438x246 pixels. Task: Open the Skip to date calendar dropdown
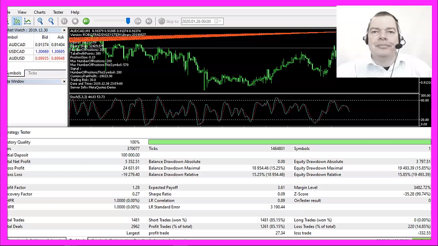point(218,21)
